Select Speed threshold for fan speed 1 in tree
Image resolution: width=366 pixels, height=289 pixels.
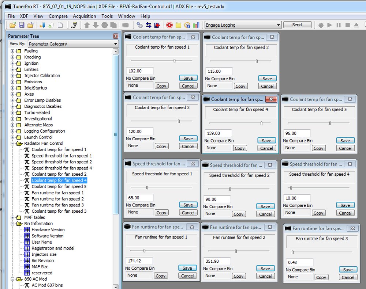point(61,156)
